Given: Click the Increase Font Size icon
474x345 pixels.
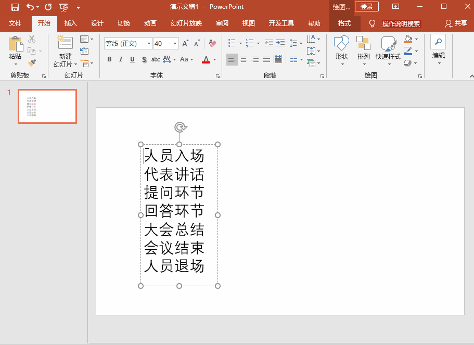Looking at the screenshot, I should coord(186,44).
